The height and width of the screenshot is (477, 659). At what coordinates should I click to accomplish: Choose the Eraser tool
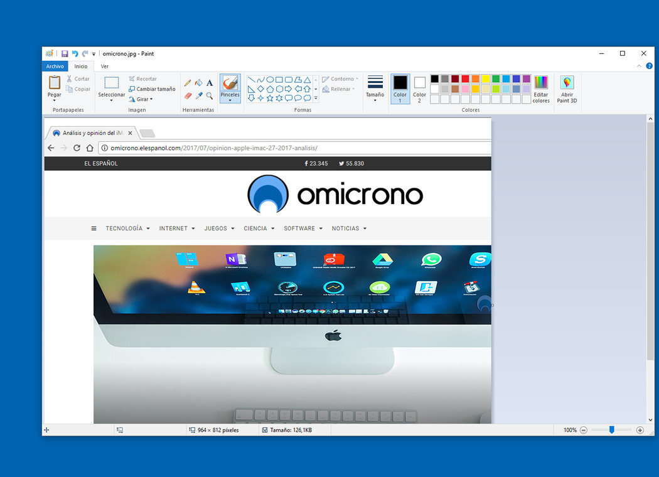[188, 96]
